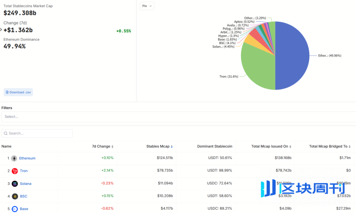Image resolution: width=356 pixels, height=213 pixels.
Task: Click the blue Ethereum pie slice
Action: [293, 56]
